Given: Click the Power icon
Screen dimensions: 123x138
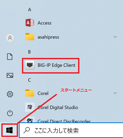Looking at the screenshot, I should click(10, 113).
